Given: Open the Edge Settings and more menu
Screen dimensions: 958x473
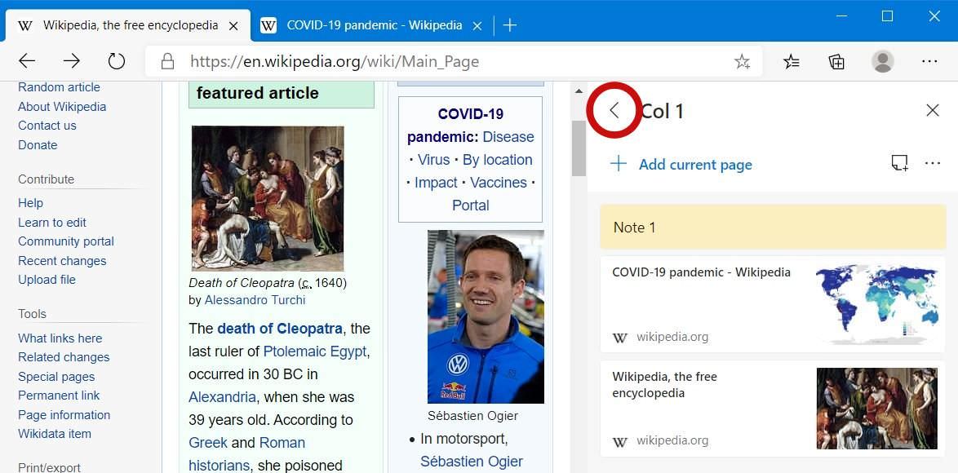Looking at the screenshot, I should [929, 61].
